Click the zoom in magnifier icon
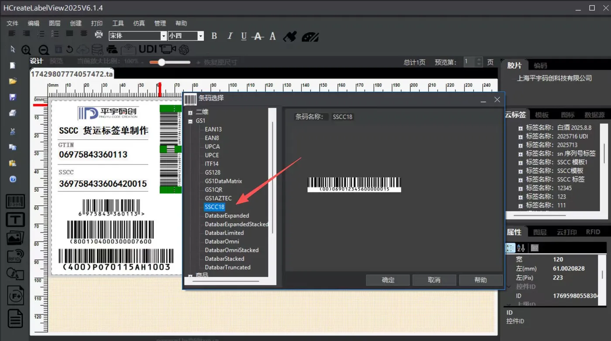The image size is (611, 341). tap(26, 50)
